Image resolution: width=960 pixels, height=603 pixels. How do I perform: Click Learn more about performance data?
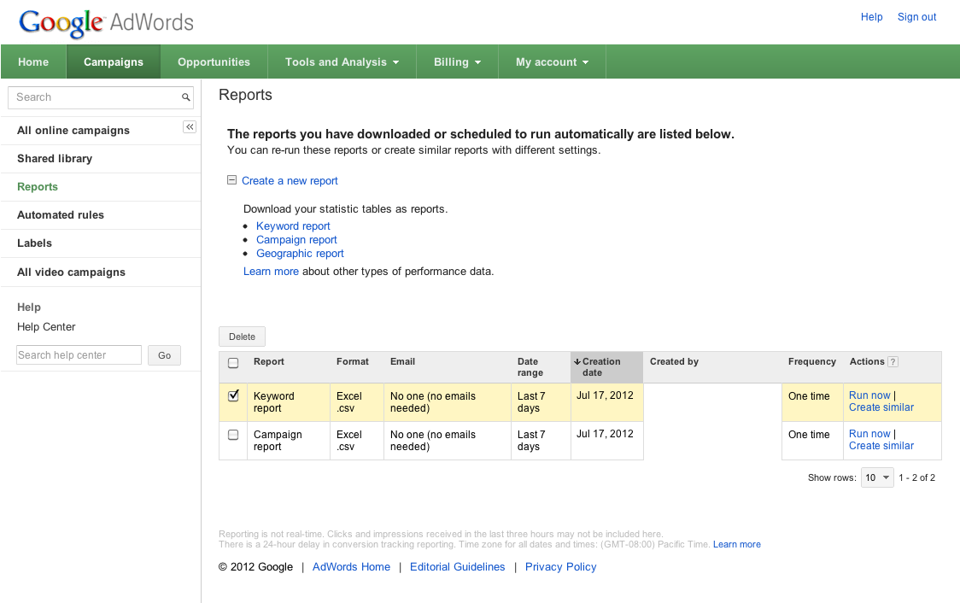[x=271, y=272]
